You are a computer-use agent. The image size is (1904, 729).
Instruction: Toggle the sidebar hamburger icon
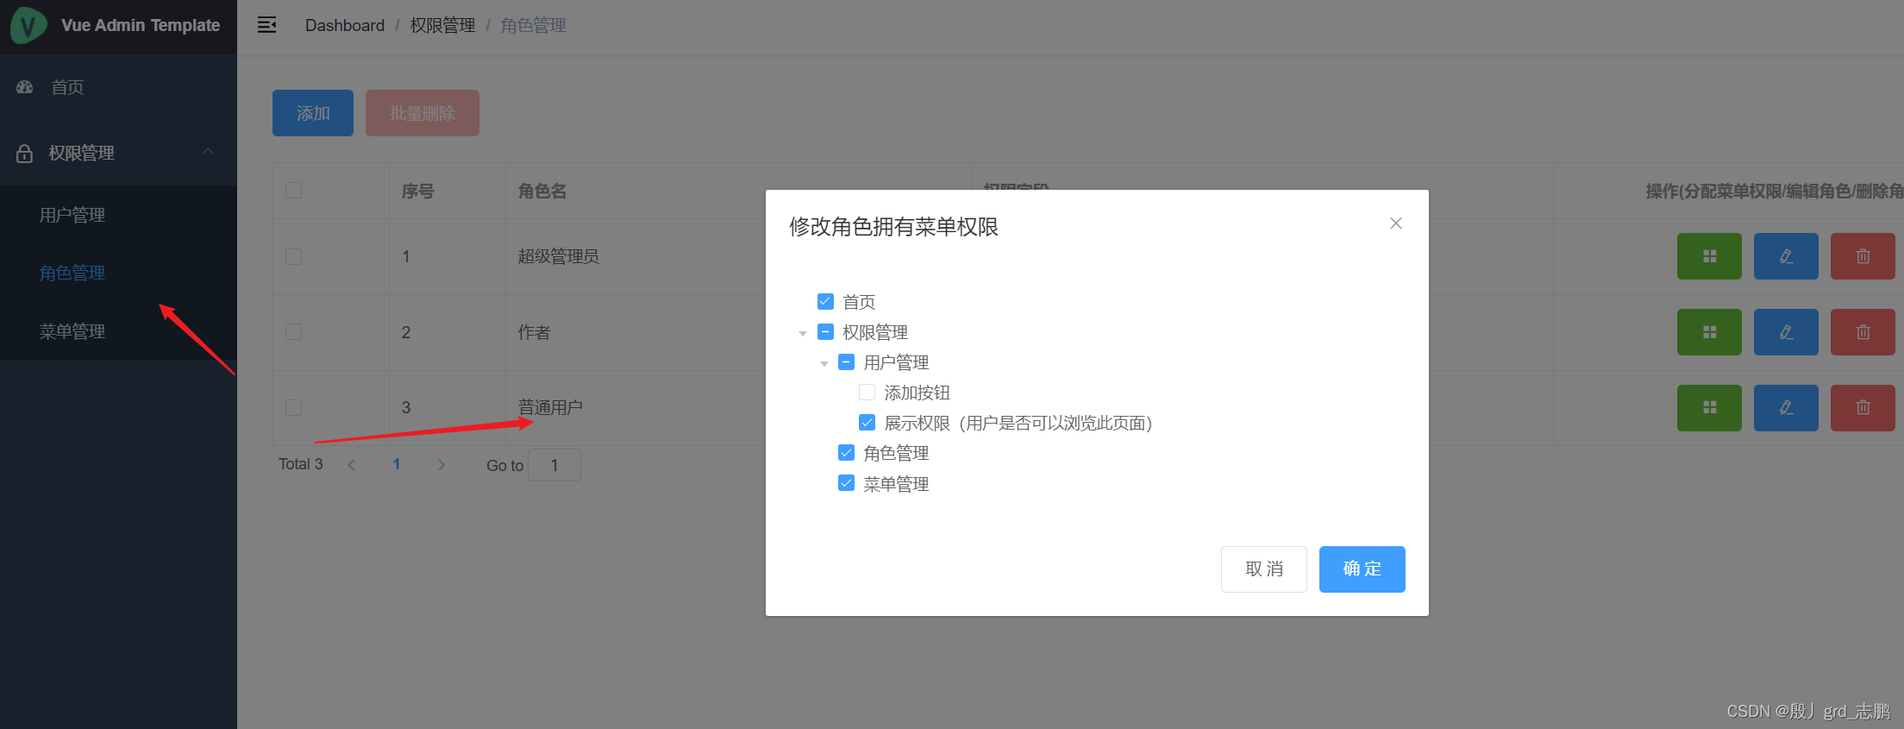(267, 25)
